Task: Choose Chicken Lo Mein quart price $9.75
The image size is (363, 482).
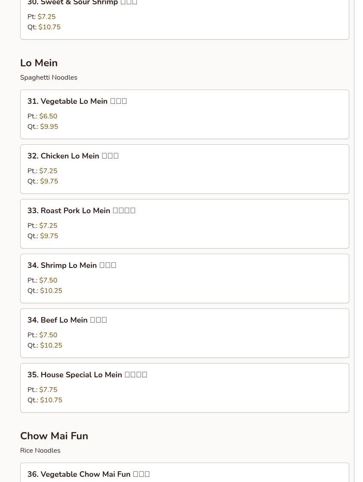Action: pos(49,181)
